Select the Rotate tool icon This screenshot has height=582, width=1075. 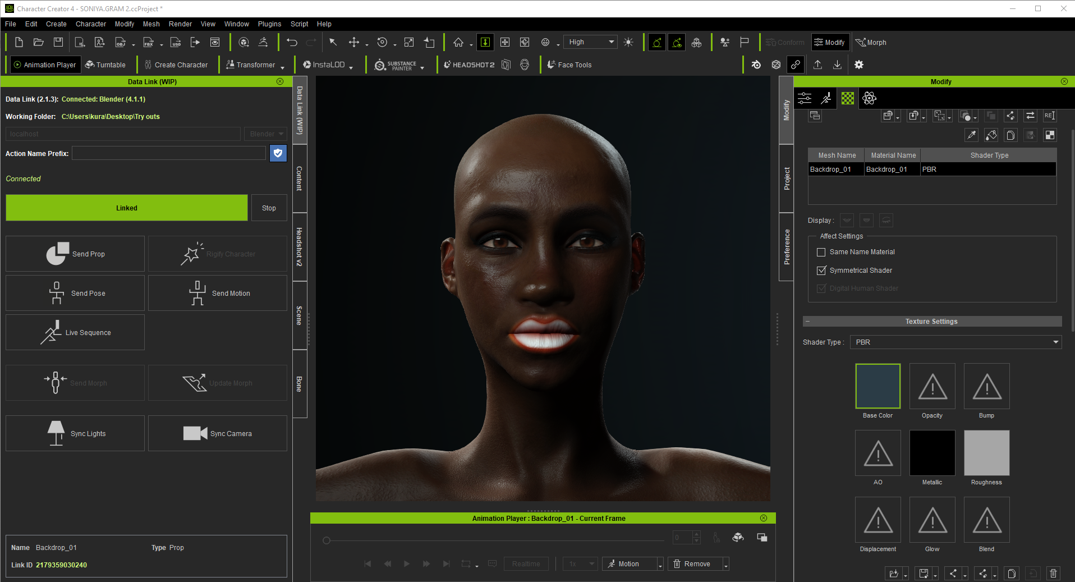click(x=382, y=42)
